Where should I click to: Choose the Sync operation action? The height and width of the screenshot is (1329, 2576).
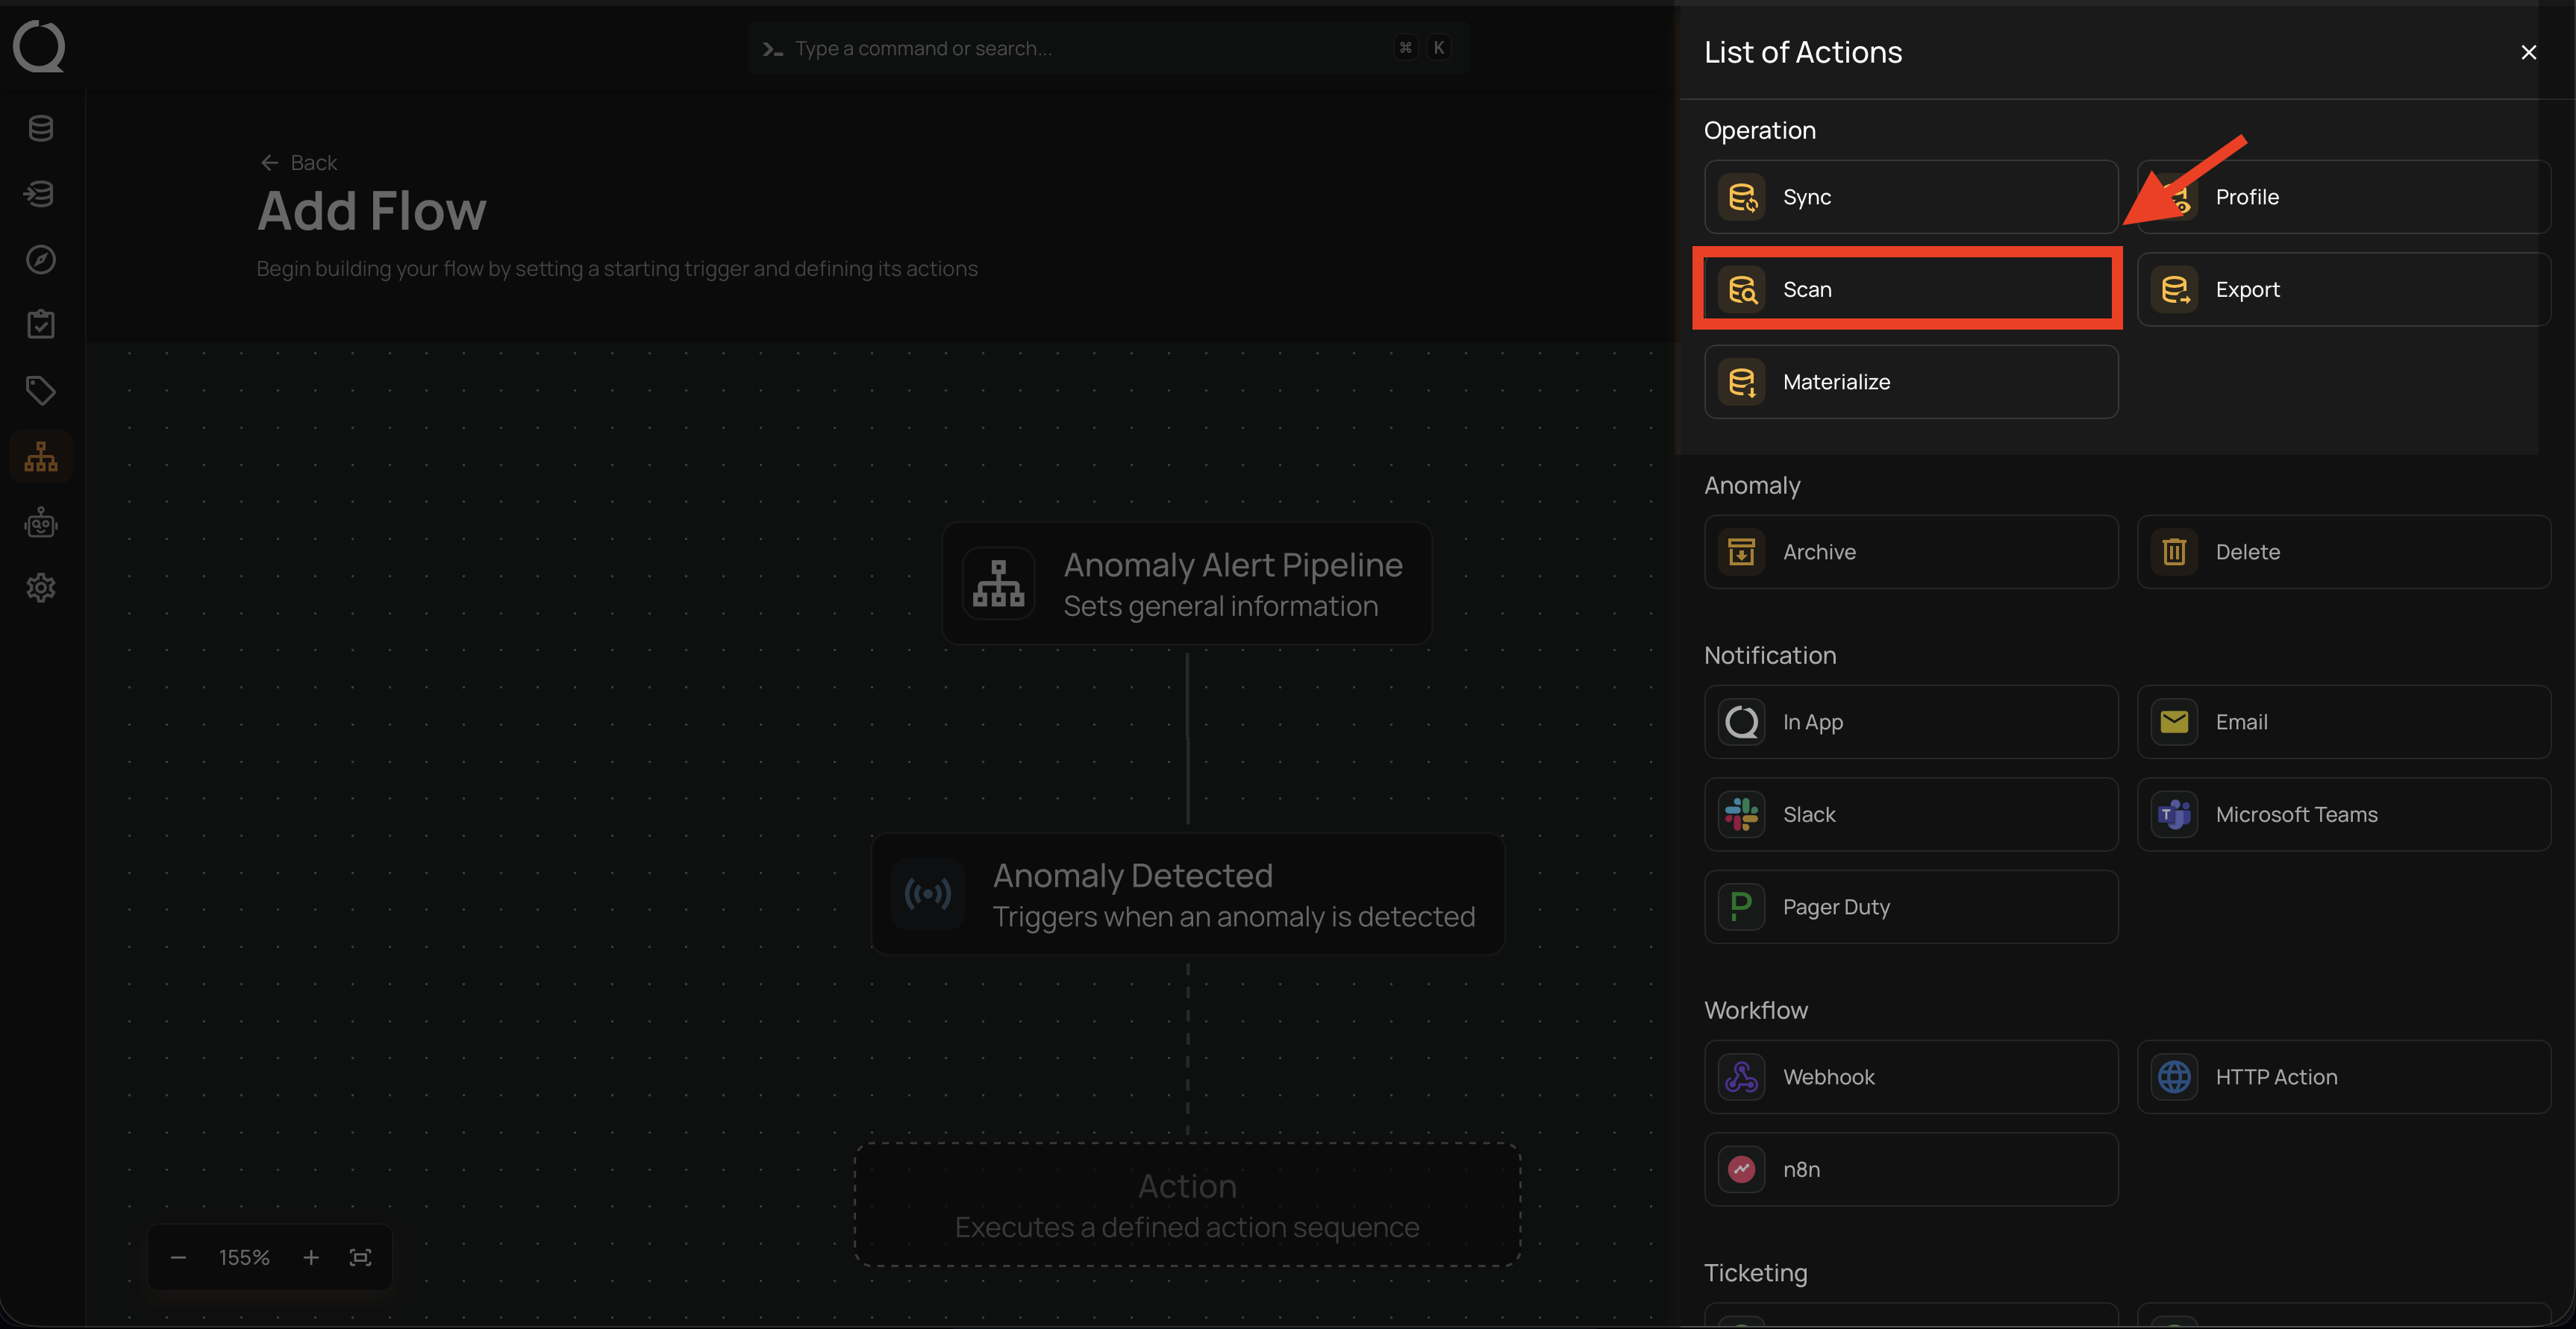1910,197
